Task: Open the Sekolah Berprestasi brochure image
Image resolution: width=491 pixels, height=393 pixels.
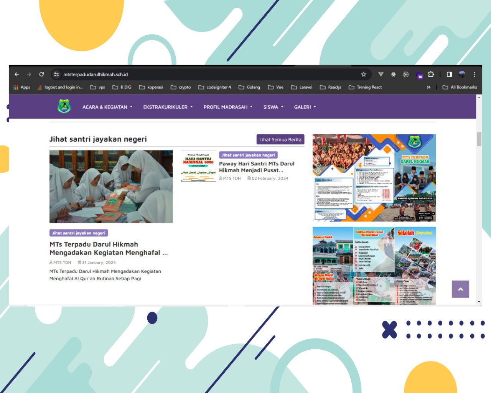Action: point(374,266)
